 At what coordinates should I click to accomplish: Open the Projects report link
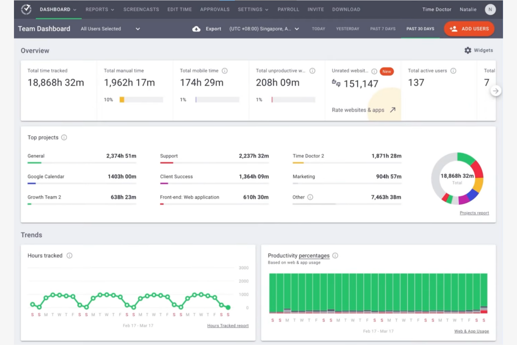(474, 213)
